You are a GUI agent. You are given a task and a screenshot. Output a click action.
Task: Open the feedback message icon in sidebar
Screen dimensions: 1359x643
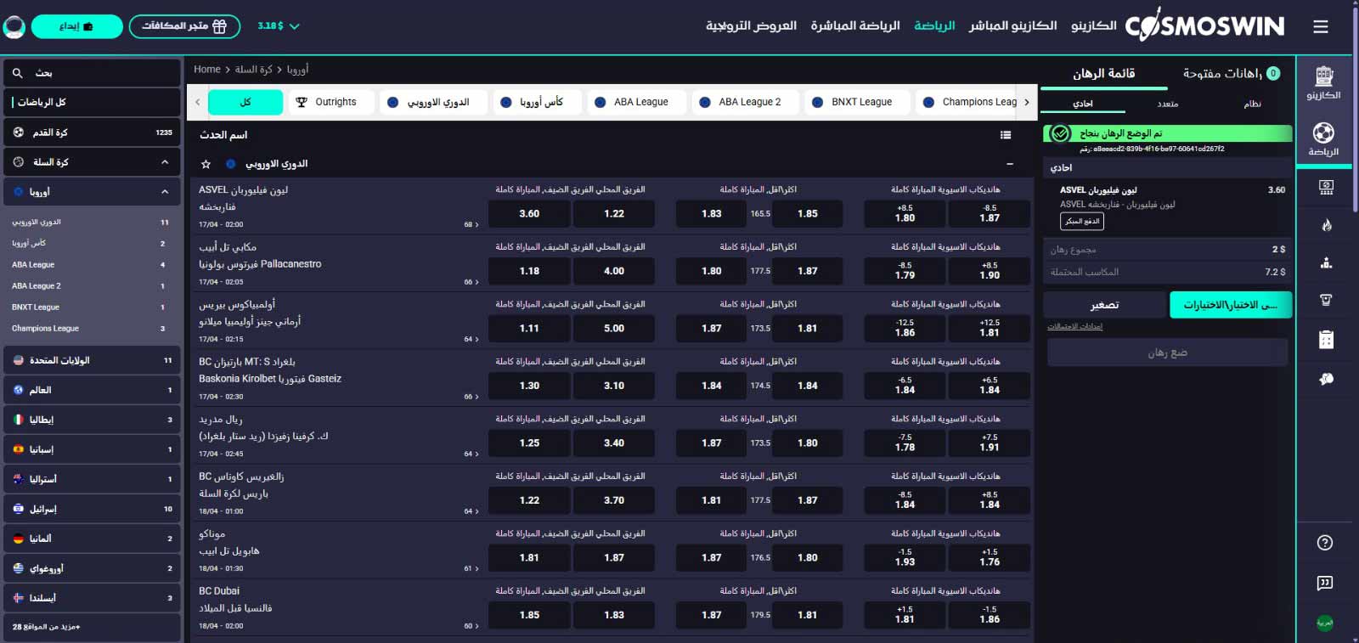point(1324,583)
